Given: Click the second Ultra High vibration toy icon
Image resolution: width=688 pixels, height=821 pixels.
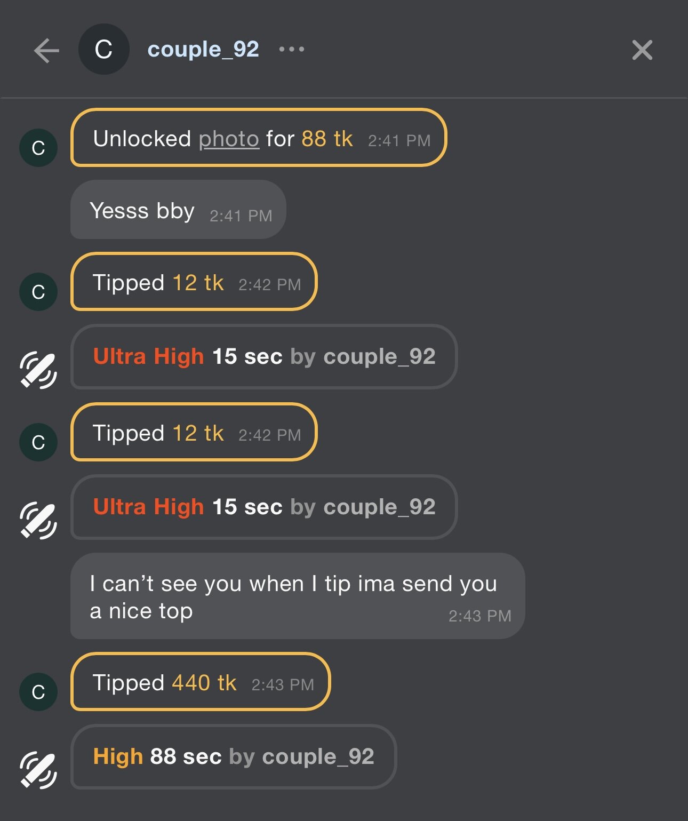Looking at the screenshot, I should pos(38,520).
